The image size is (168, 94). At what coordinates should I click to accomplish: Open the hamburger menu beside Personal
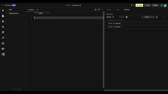3,5
